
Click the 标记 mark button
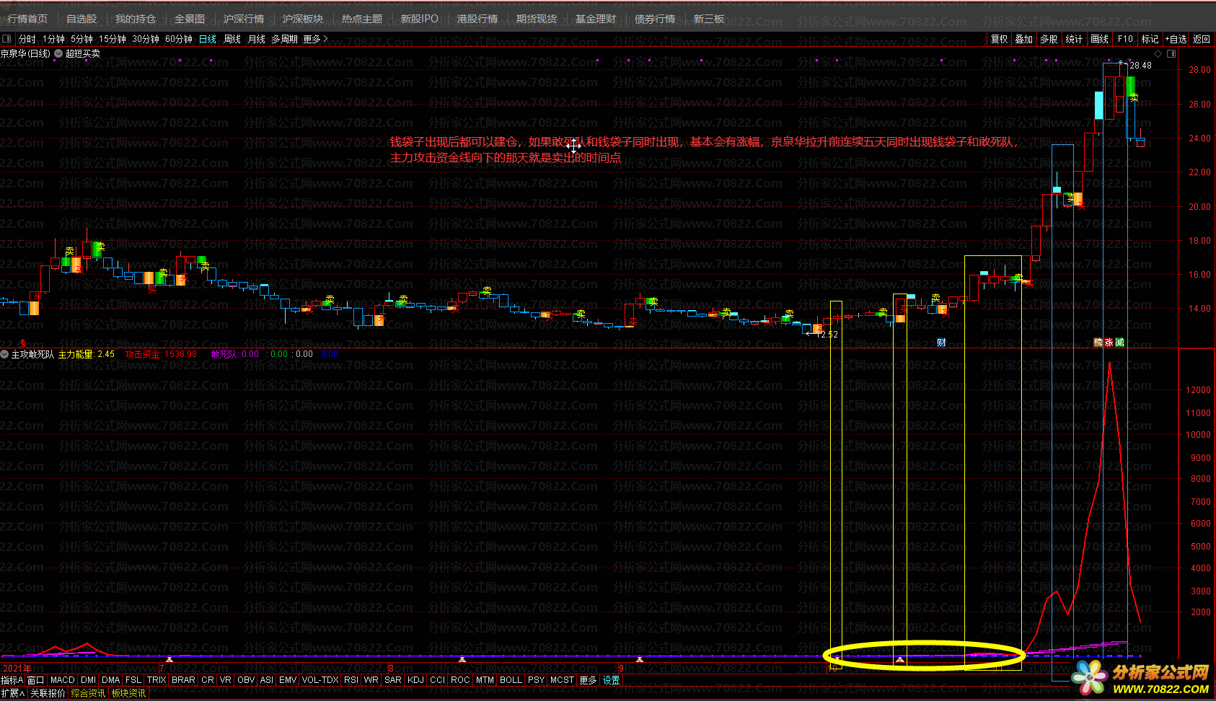coord(1150,39)
